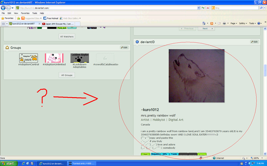Stop loading with the red X icon
Viewport: 267px width, 166px height.
(x=208, y=8)
